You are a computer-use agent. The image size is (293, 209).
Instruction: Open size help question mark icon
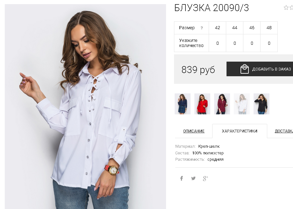[202, 28]
